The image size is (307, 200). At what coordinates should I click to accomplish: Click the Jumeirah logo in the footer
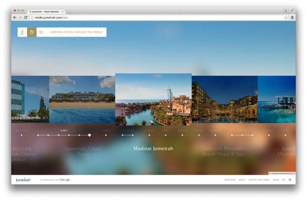tap(23, 180)
